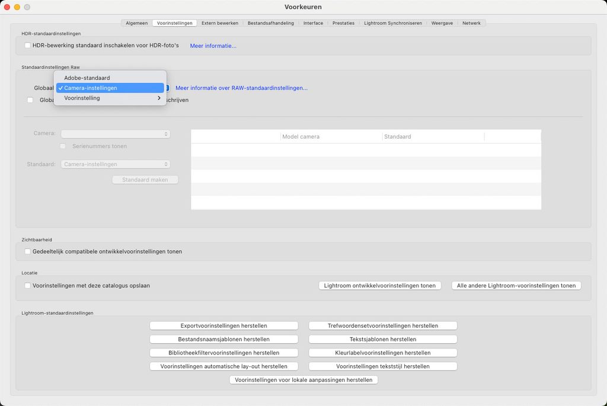Open the Prestaties tab
Screen dimensions: 607x406
[x=343, y=23]
